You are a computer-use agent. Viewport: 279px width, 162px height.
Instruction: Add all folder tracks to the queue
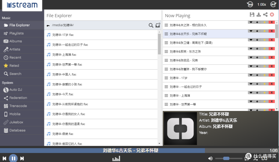click(158, 25)
